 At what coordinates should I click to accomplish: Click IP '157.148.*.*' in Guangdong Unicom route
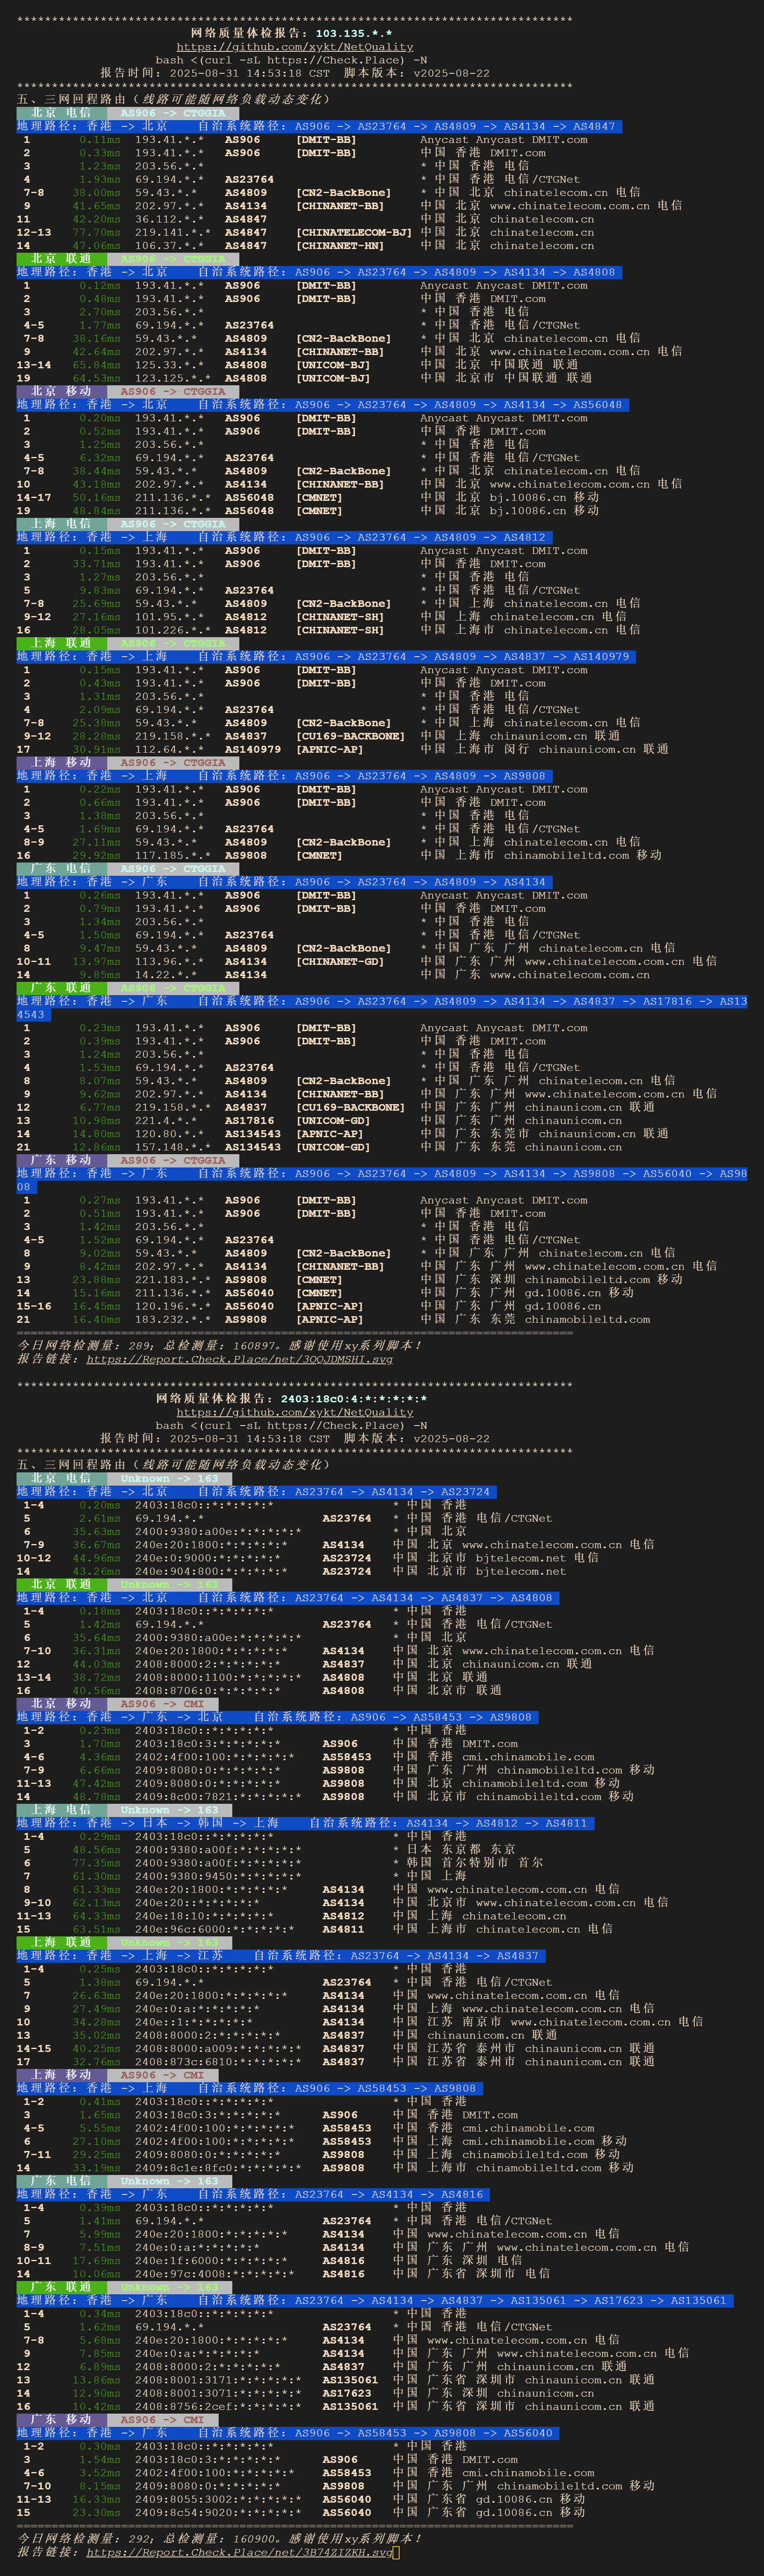click(174, 1147)
